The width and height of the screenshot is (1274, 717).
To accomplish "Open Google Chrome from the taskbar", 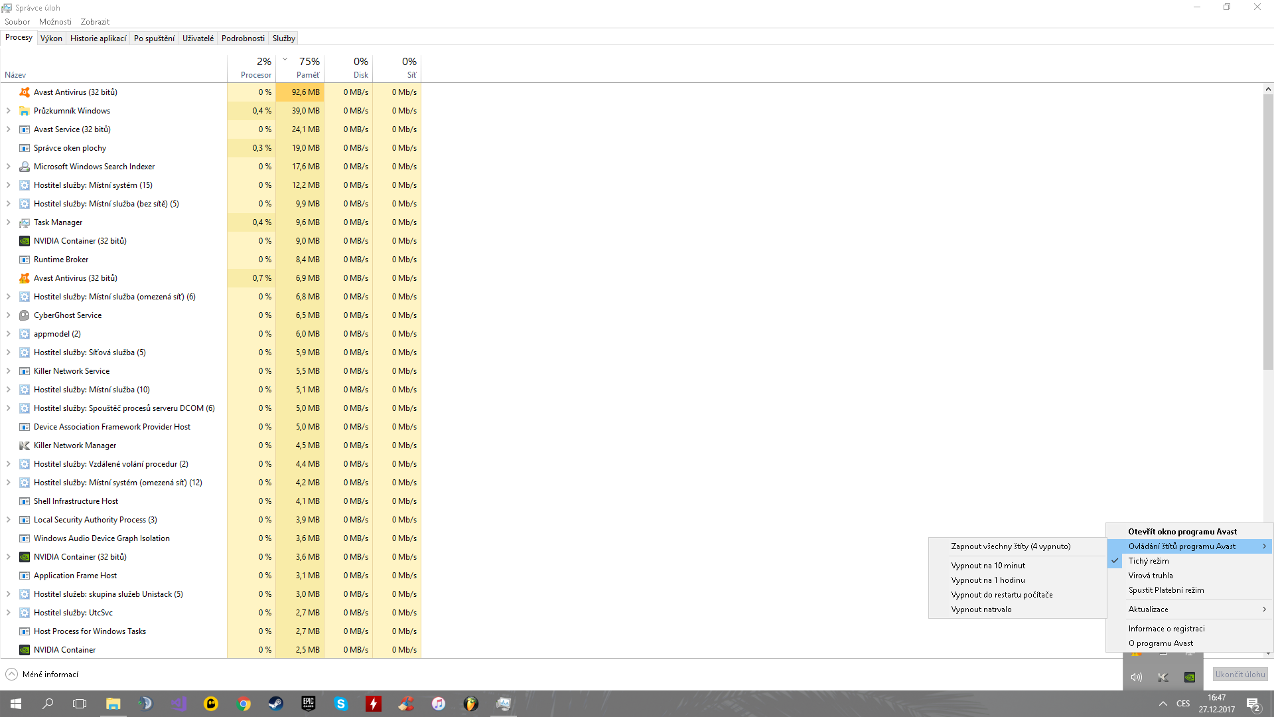I will point(244,704).
